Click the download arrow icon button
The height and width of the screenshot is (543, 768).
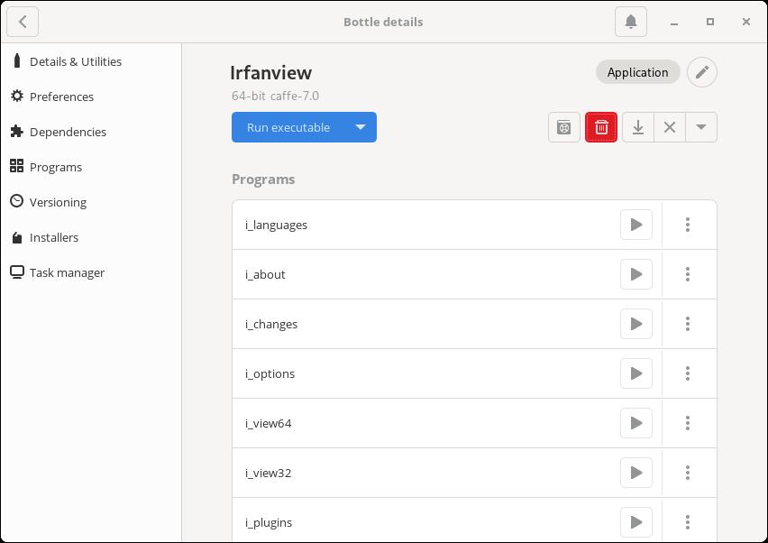(x=637, y=127)
